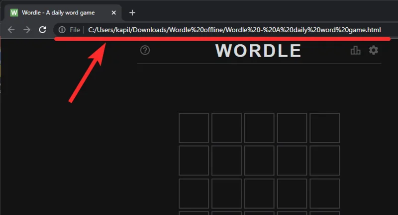Click the browser forward arrow
Screen dimensions: 398x215
27,30
